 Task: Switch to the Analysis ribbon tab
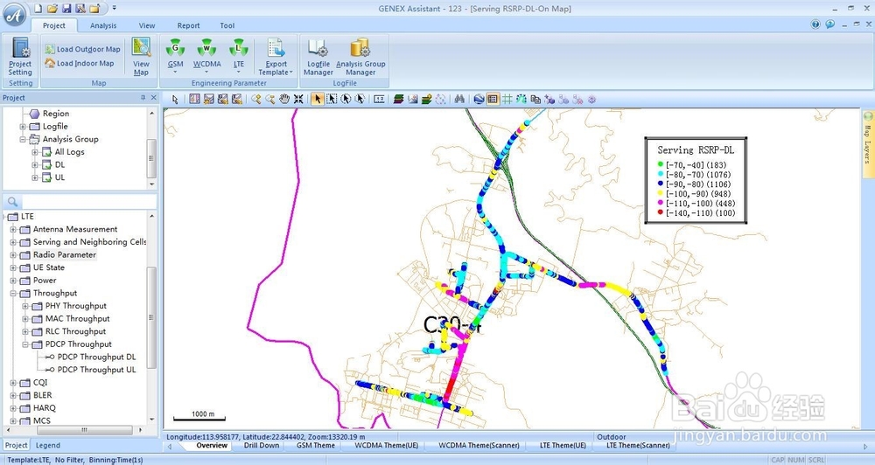(x=103, y=25)
